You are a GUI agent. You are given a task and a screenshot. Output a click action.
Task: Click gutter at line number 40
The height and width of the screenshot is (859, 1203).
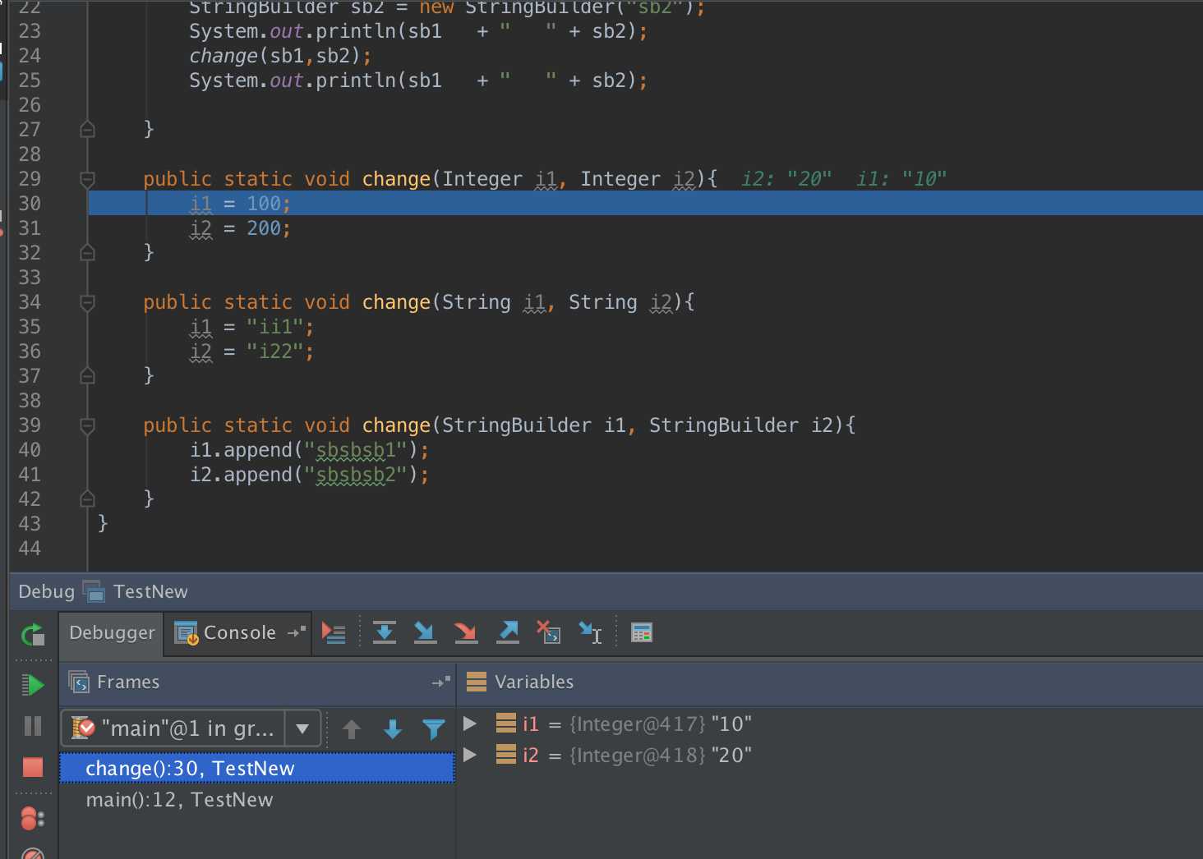coord(30,450)
